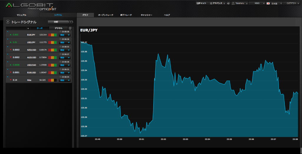Screen dimensions: 302x154
Task: Switch to the シグナル tab
Action: coord(58,15)
